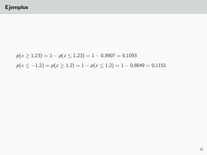This screenshot has width=207, height=155.
Task: Click the minus sign before 0,8849
Action: tap(127, 66)
